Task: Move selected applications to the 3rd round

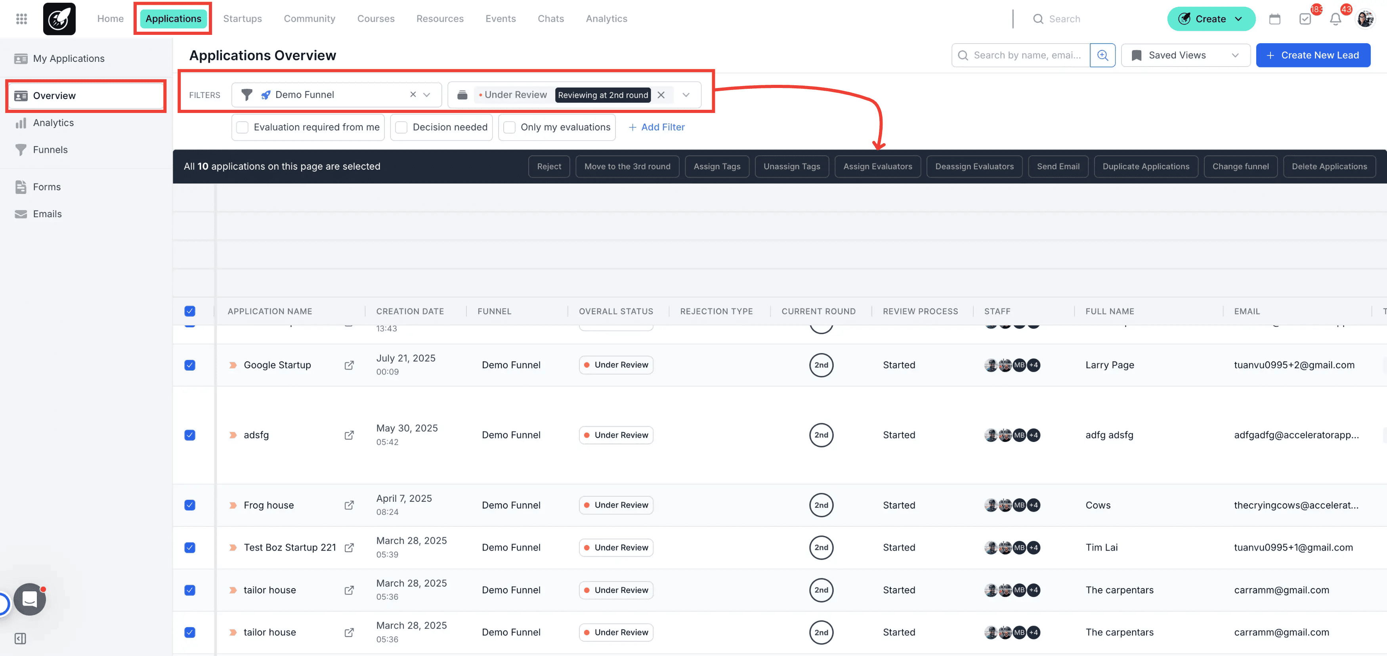Action: (627, 166)
